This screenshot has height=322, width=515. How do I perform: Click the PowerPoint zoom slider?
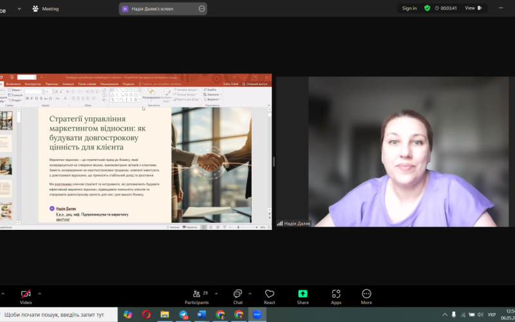click(243, 227)
